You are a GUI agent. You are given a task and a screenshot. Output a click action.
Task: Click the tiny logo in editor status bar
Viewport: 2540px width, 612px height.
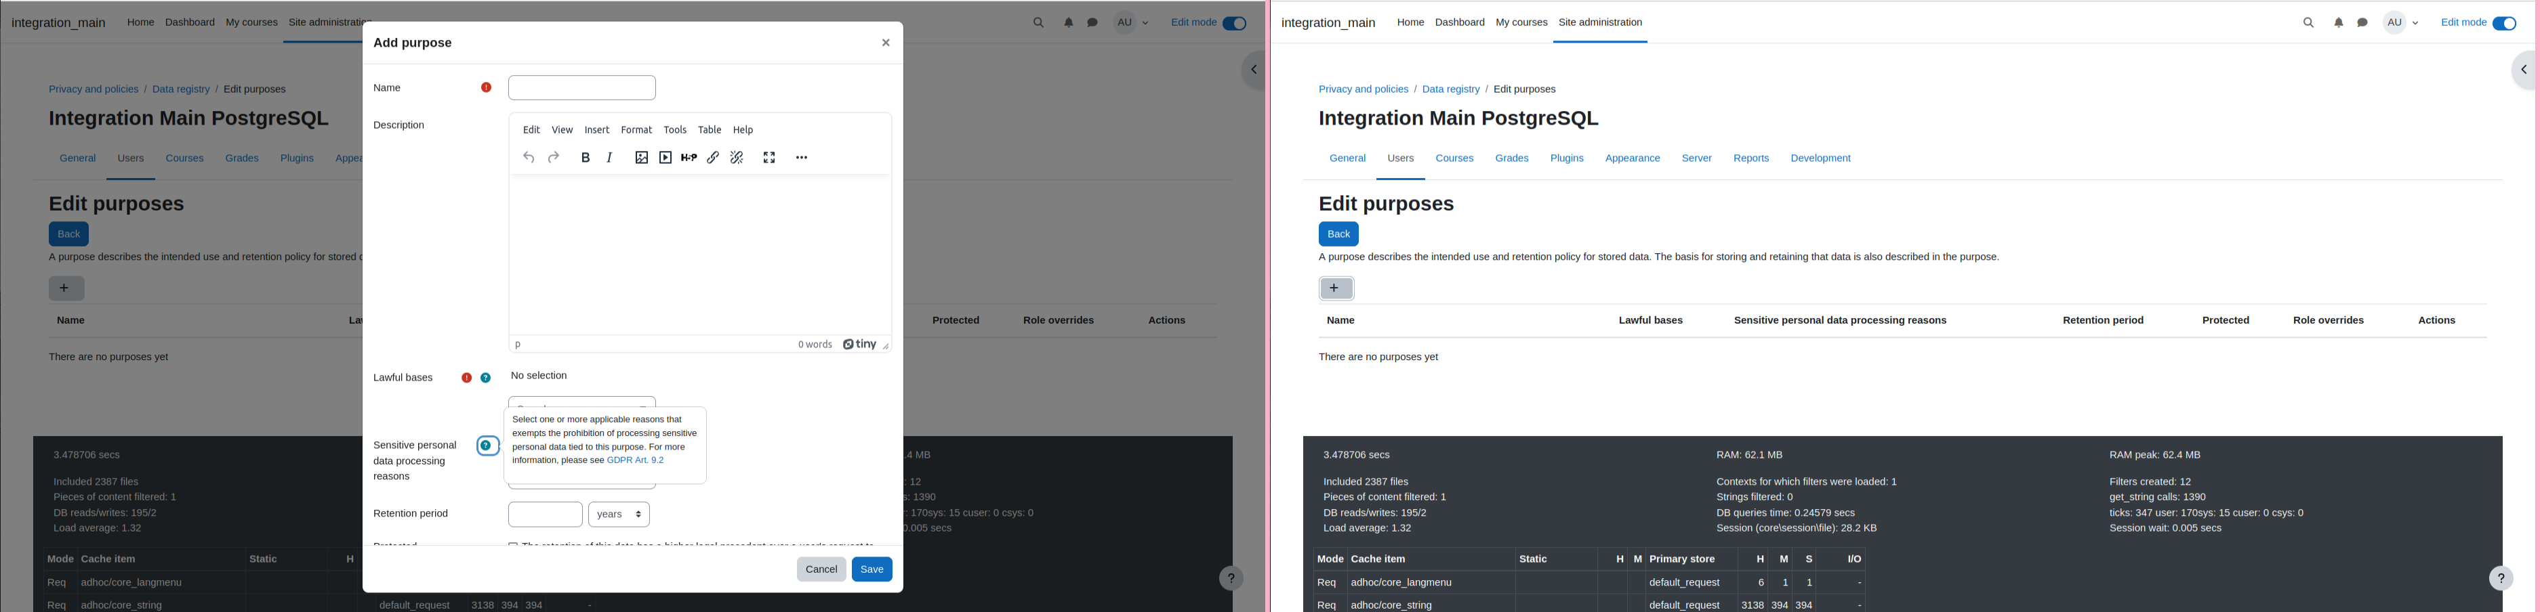click(x=860, y=344)
